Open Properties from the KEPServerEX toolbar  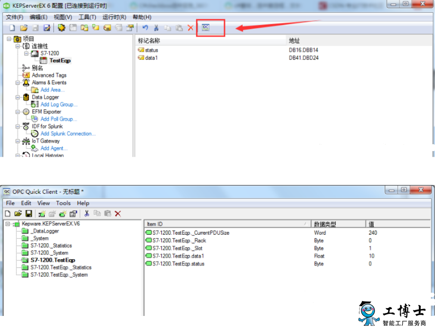[x=130, y=28]
